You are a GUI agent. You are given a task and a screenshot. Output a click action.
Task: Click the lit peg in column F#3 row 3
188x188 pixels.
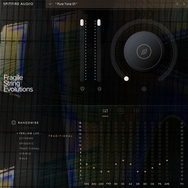109,171
